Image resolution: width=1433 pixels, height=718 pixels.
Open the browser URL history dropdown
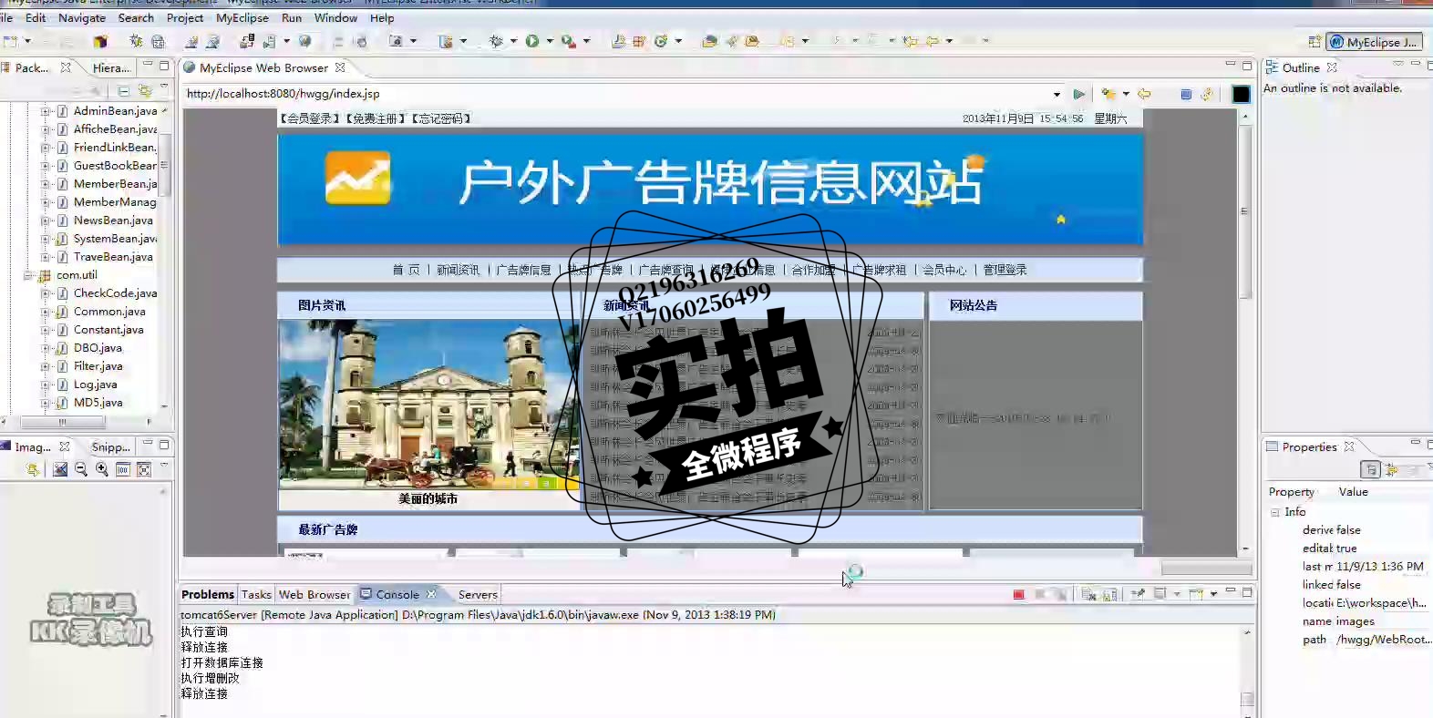point(1057,94)
